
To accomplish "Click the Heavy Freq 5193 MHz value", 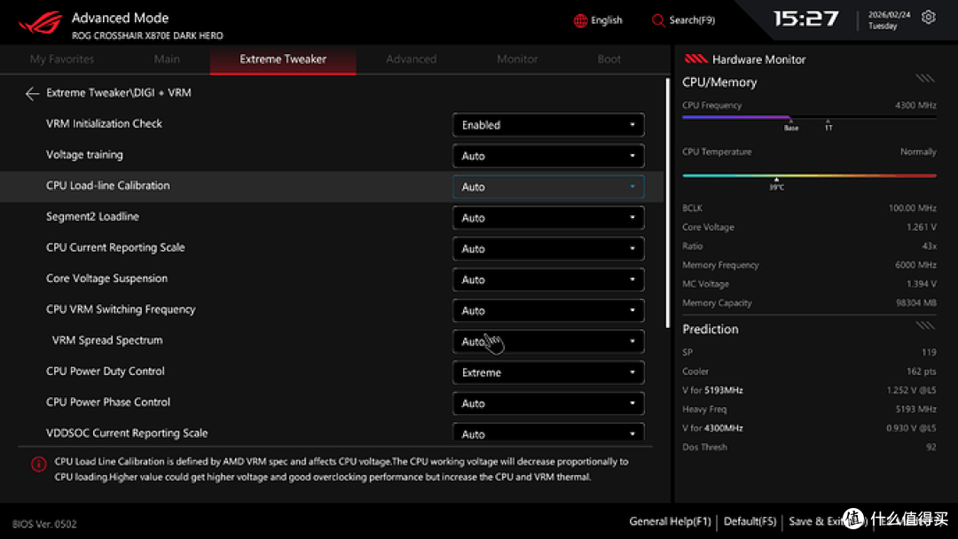I will pyautogui.click(x=915, y=409).
